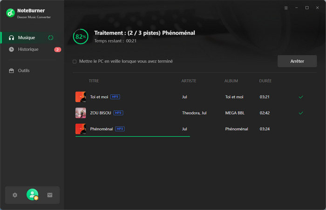Viewport: 326px width, 210px height.
Task: Click album name Phénoménal in album column
Action: (237, 129)
